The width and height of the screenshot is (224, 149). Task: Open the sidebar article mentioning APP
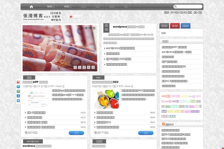174,47
